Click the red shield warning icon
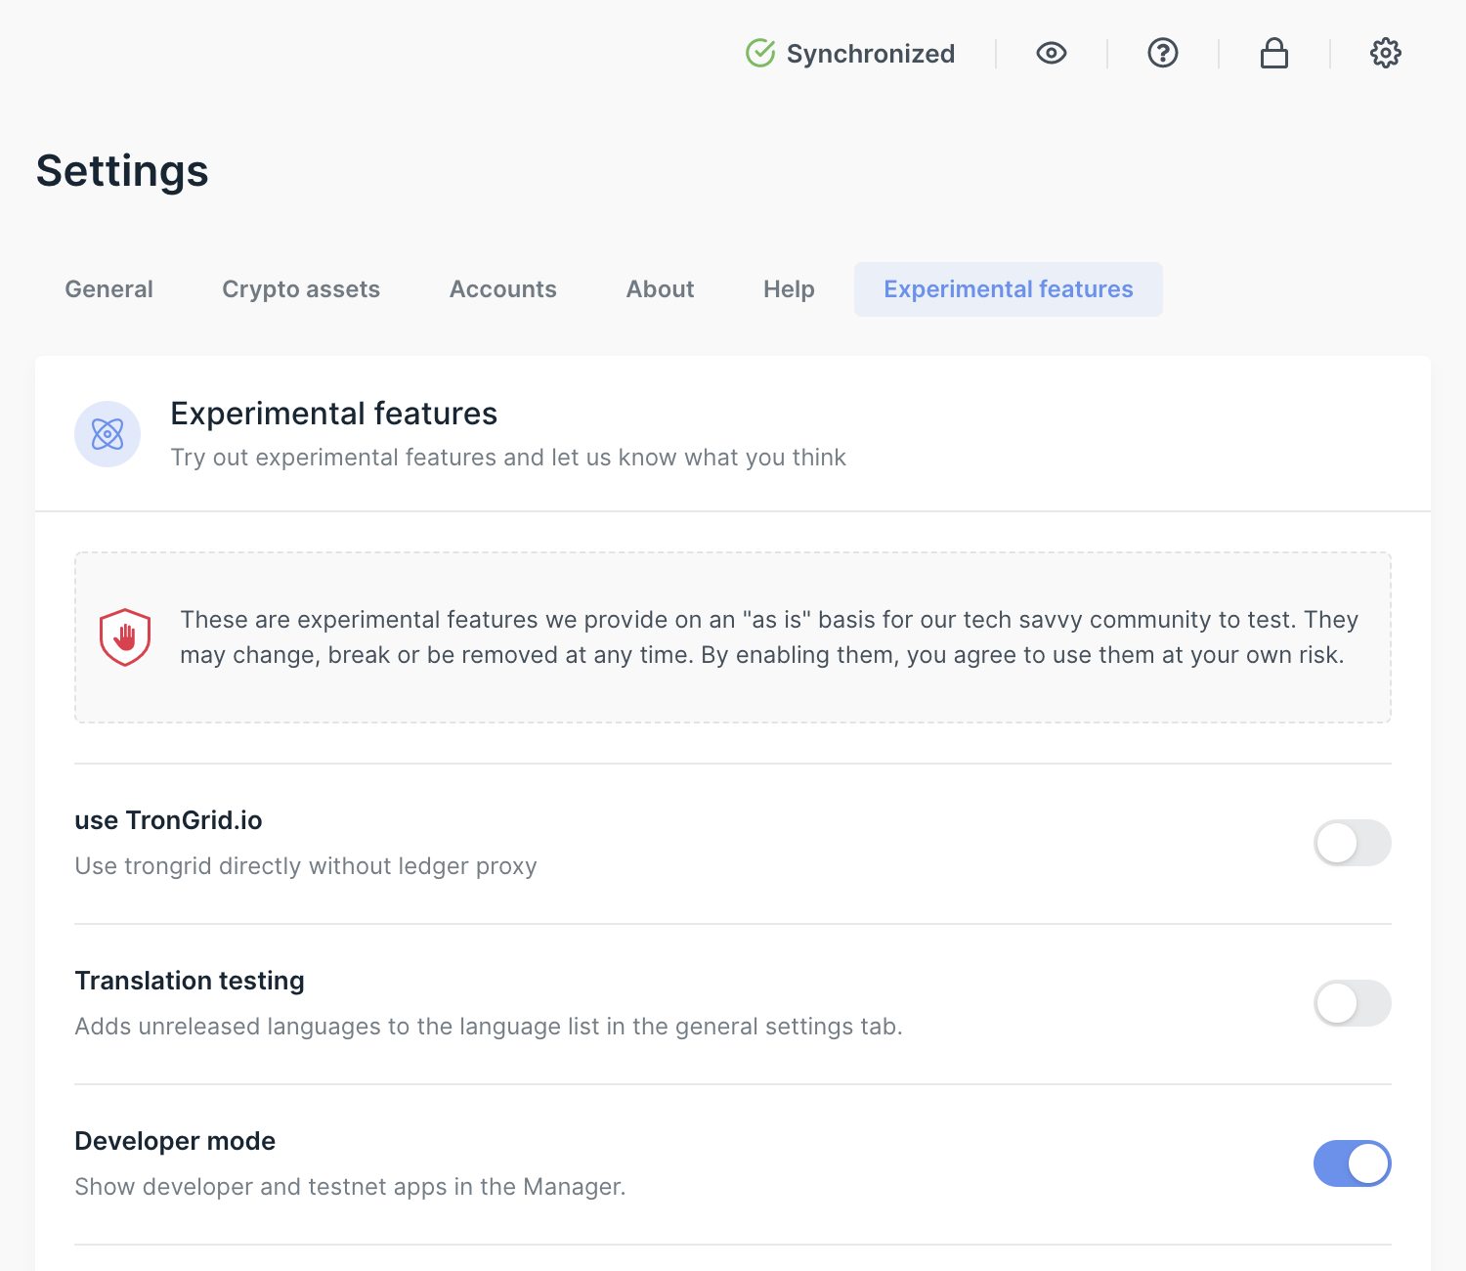This screenshot has height=1271, width=1466. pos(125,637)
